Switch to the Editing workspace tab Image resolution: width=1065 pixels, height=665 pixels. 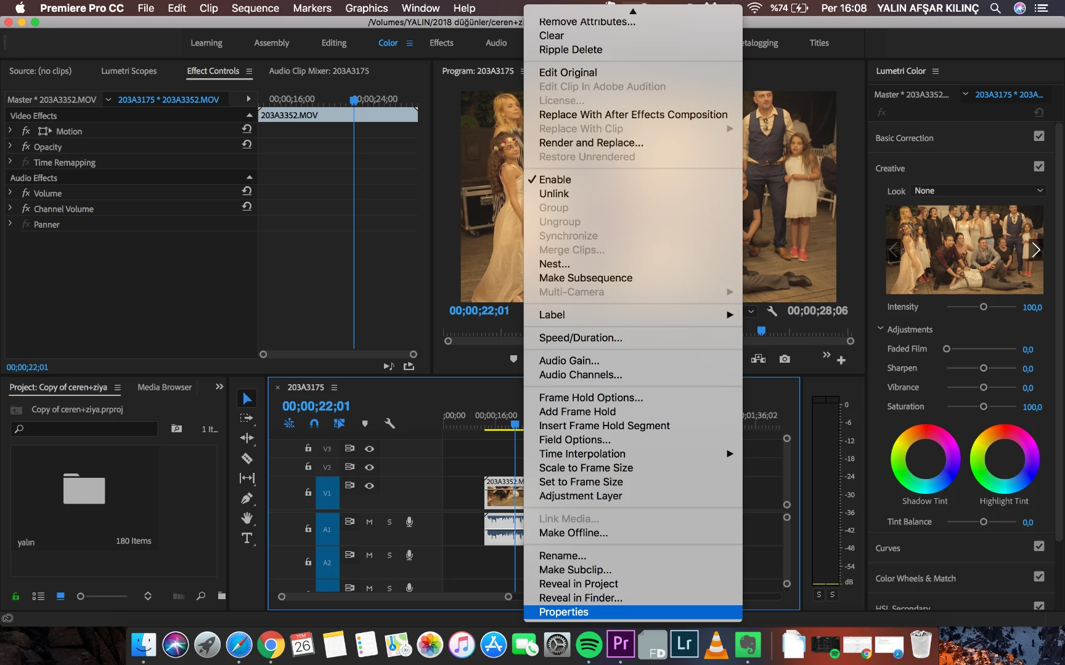[334, 43]
